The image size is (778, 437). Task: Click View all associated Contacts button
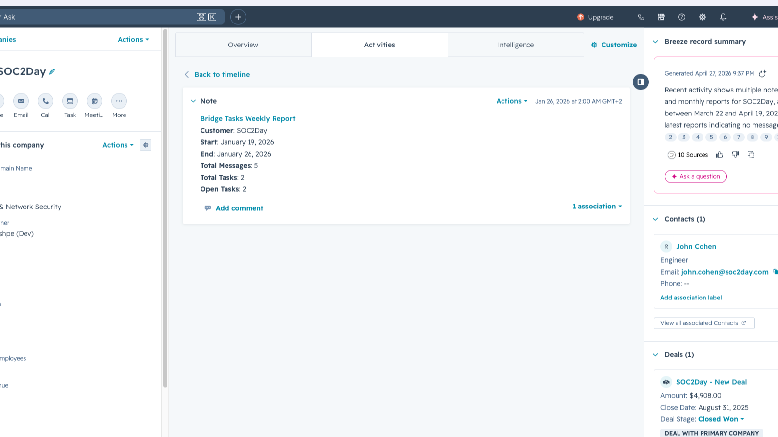704,323
